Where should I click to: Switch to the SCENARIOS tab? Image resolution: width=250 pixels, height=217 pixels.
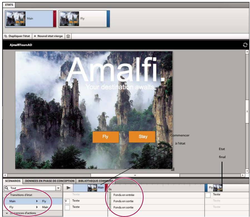13,181
